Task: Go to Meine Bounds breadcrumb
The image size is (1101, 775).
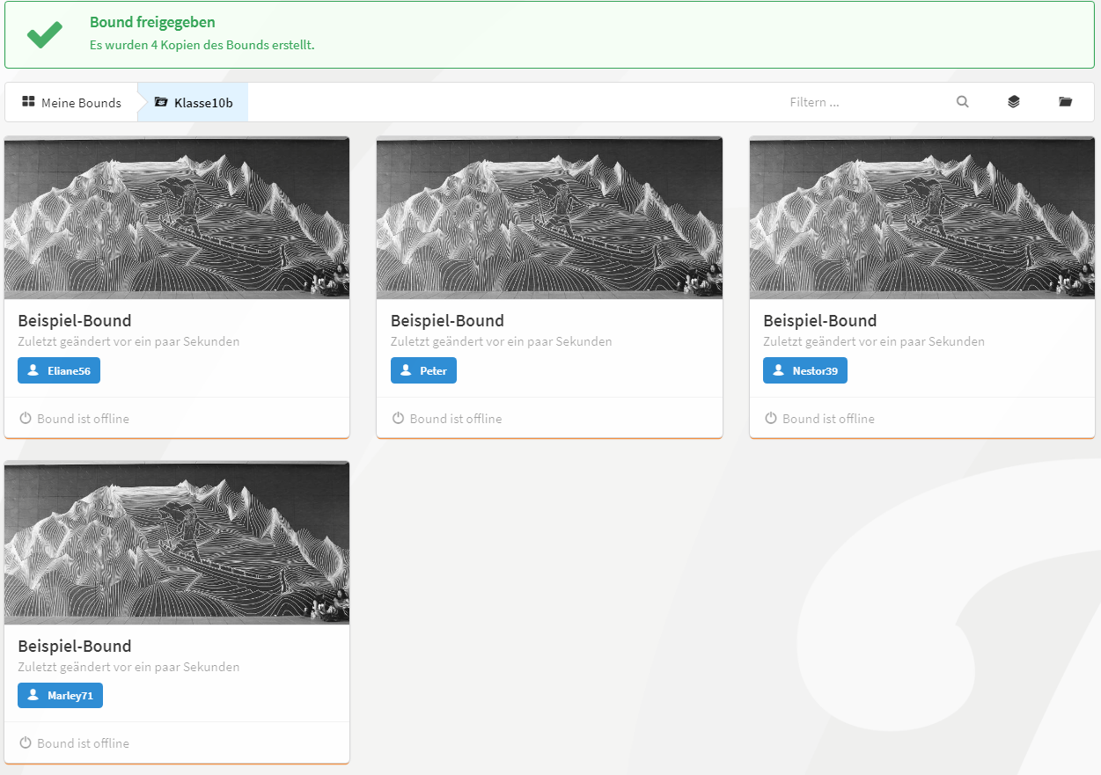Action: click(x=71, y=102)
